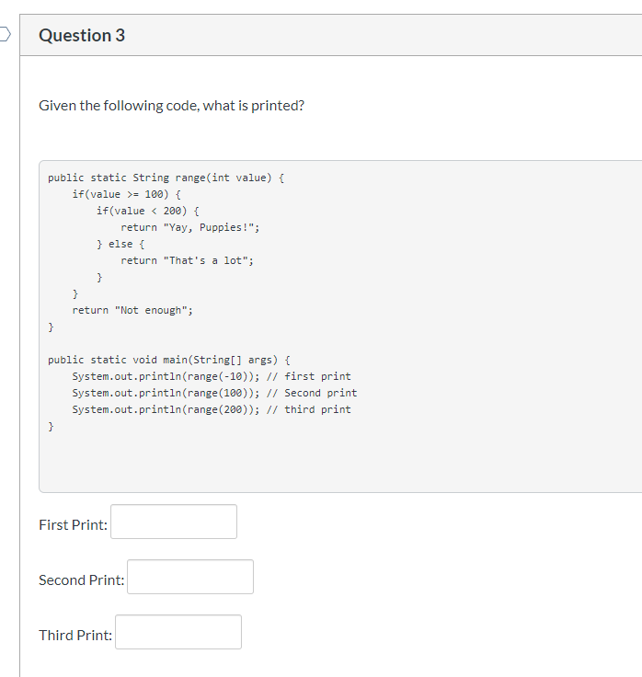Click the 'return "That's a lot";' line
Screen dimensions: 642x677
[187, 261]
